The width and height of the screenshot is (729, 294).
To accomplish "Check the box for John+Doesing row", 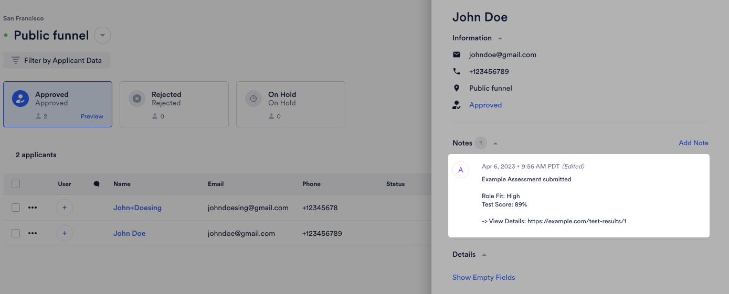I will click(x=16, y=208).
